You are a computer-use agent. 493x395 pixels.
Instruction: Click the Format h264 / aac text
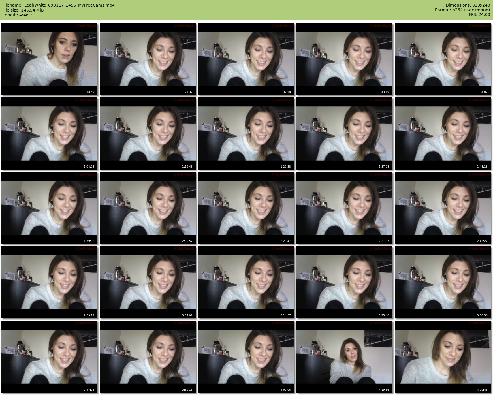[462, 10]
